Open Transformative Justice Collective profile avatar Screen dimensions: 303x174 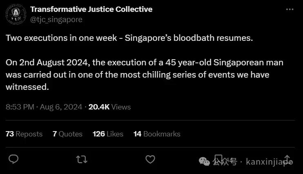tap(16, 14)
